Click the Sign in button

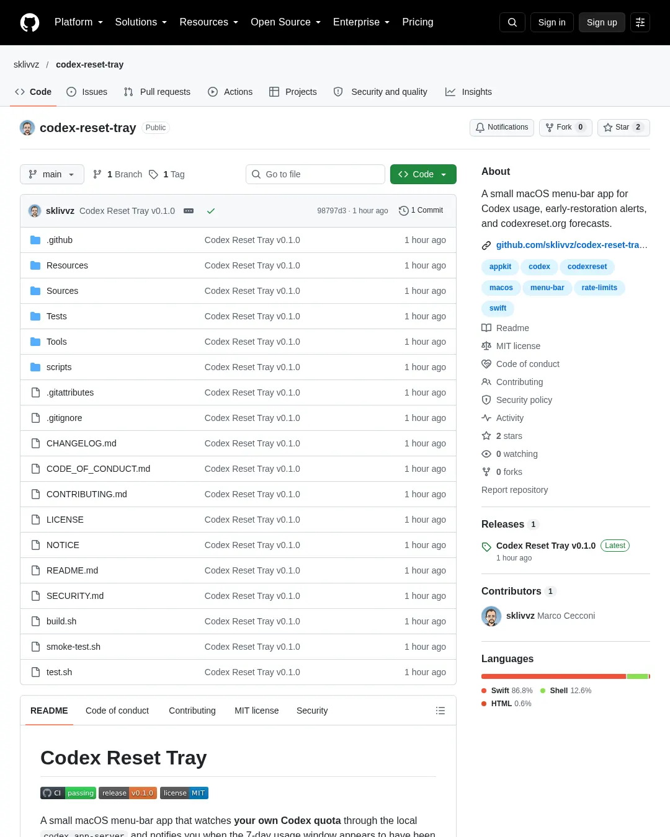coord(552,22)
